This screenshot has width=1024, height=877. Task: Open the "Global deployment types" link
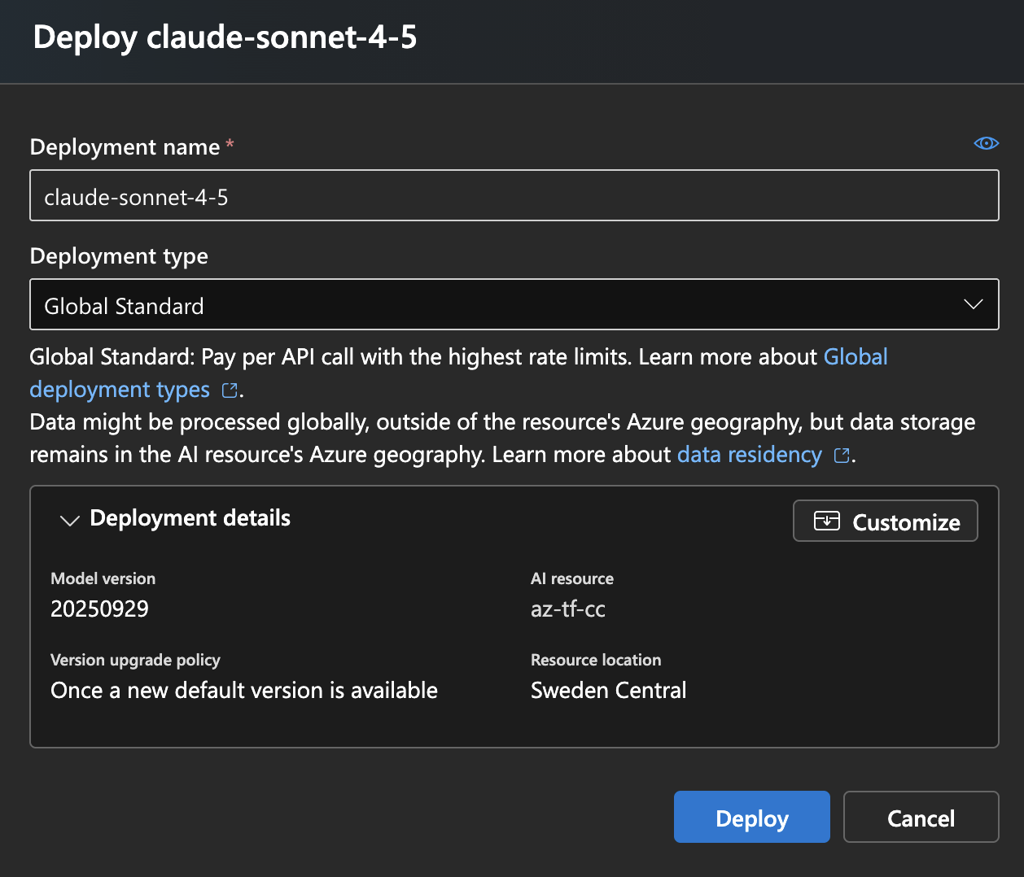click(120, 389)
